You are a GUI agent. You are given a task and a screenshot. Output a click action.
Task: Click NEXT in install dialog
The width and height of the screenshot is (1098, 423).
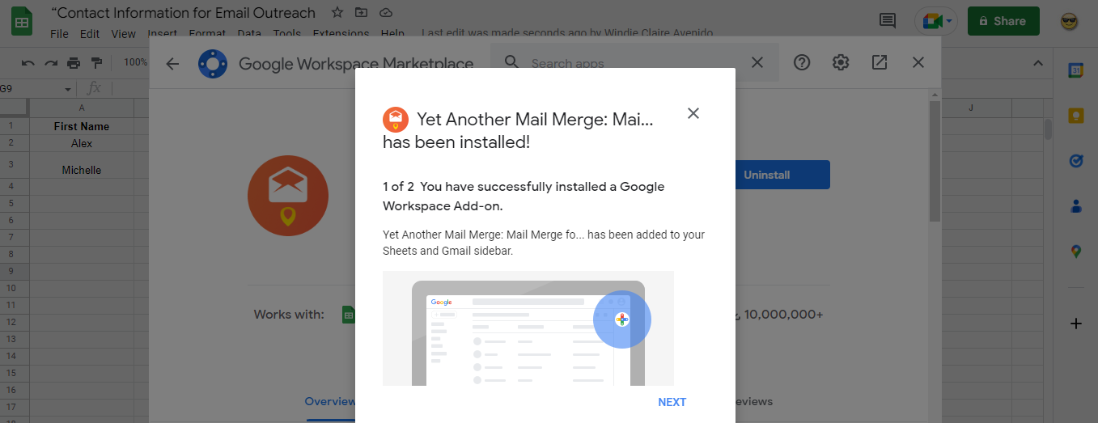point(672,402)
